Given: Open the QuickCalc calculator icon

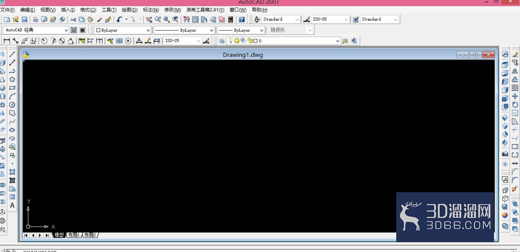Looking at the screenshot, I should coord(230,20).
